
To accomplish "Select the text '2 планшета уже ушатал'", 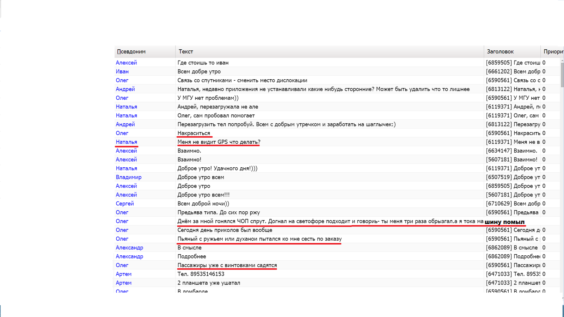I will pyautogui.click(x=209, y=283).
